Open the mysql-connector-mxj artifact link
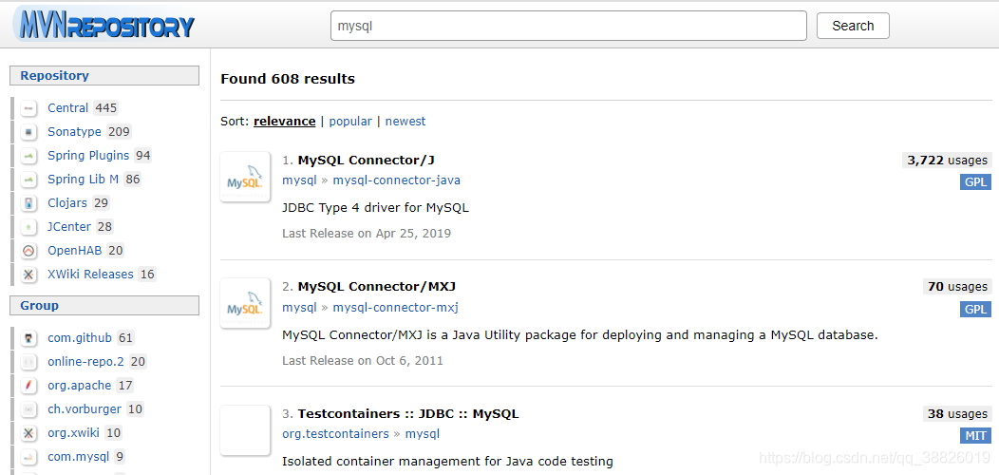Screen dimensions: 999x475 pos(395,307)
